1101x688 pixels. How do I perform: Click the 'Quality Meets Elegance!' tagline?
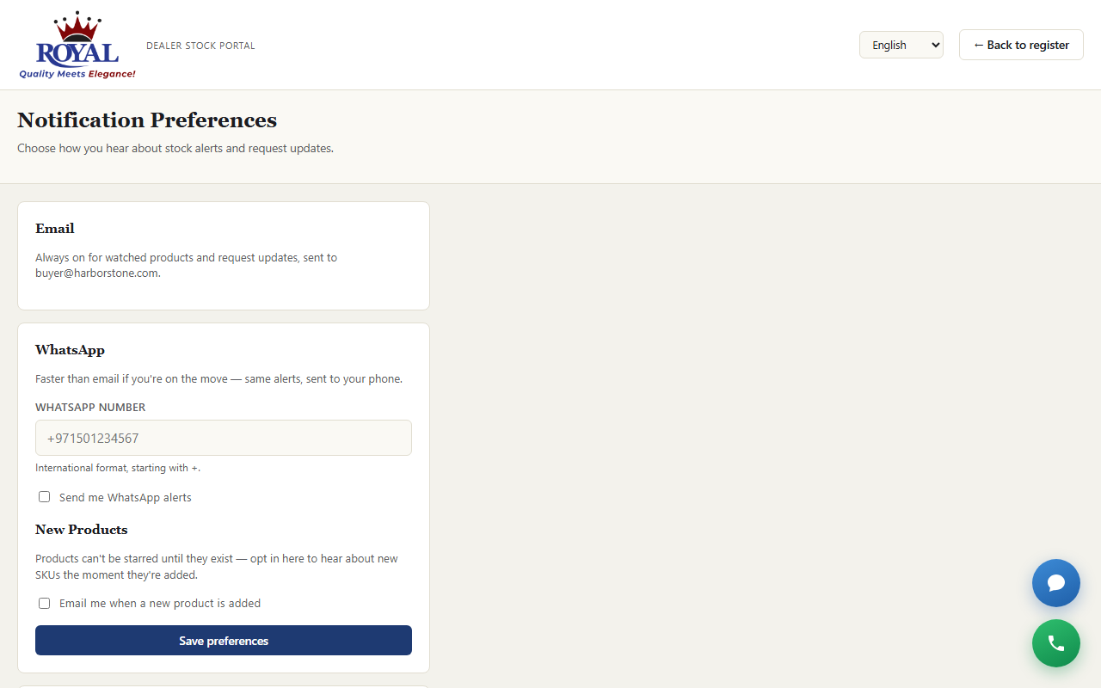point(77,74)
